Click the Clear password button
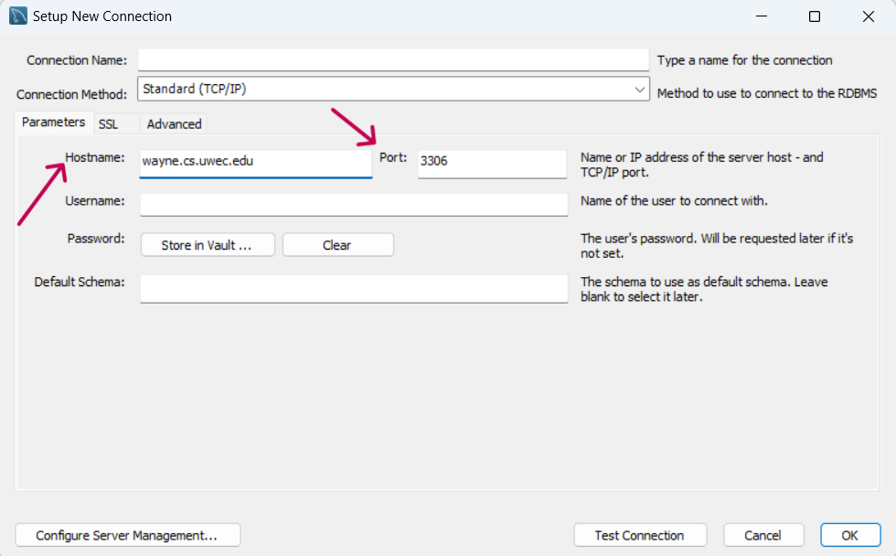The width and height of the screenshot is (896, 556). 337,245
